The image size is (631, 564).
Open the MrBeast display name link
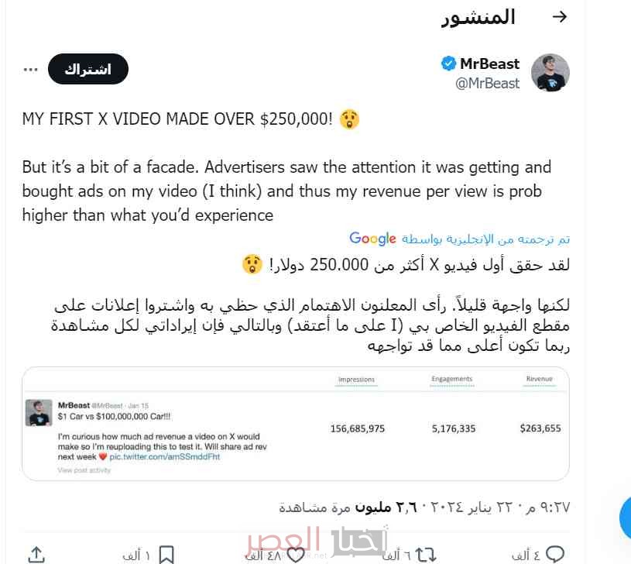[x=489, y=64]
